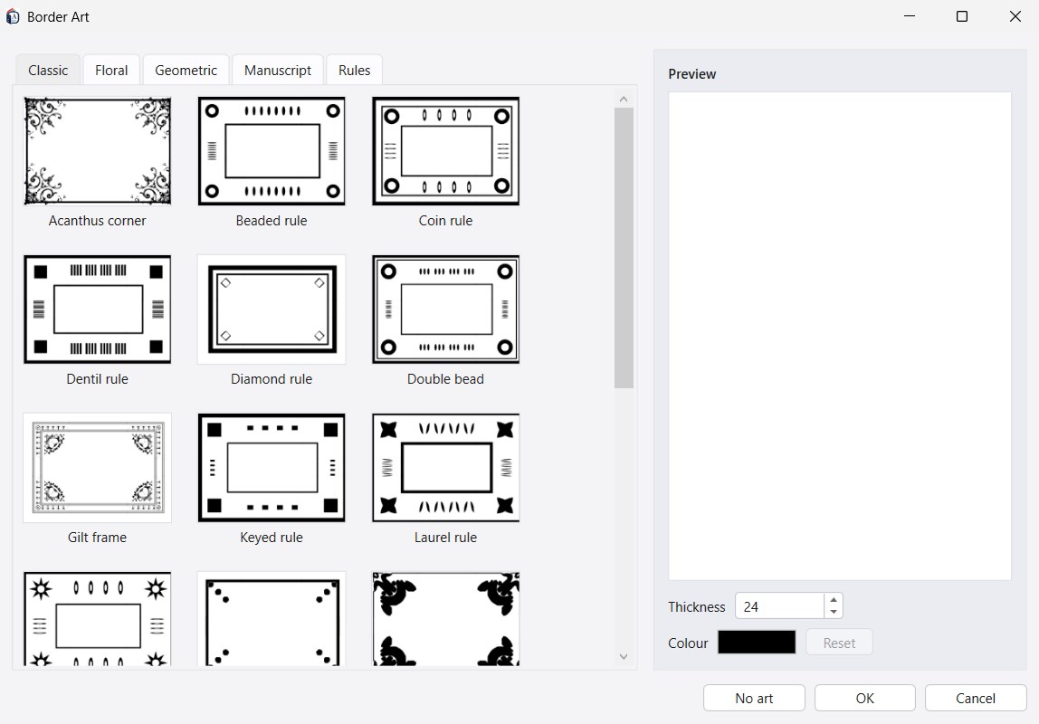Maximize the Border Art window

tap(962, 16)
